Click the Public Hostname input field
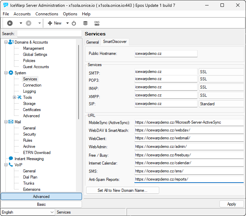This screenshot has width=246, height=216. pyautogui.click(x=166, y=53)
